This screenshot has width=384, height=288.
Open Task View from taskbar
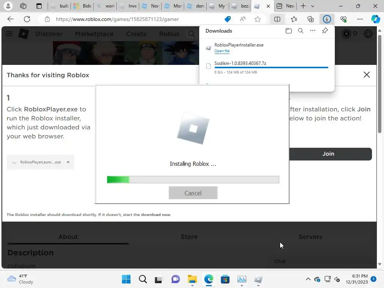159,279
